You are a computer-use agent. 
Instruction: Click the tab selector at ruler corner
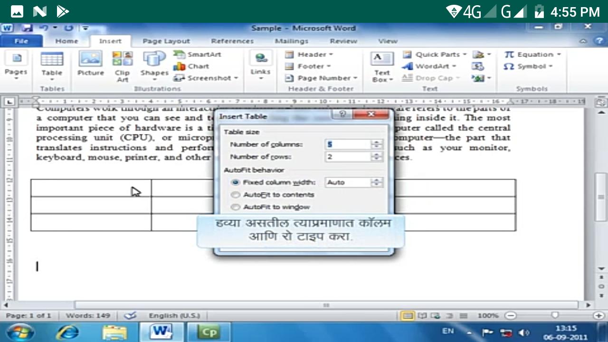point(10,101)
